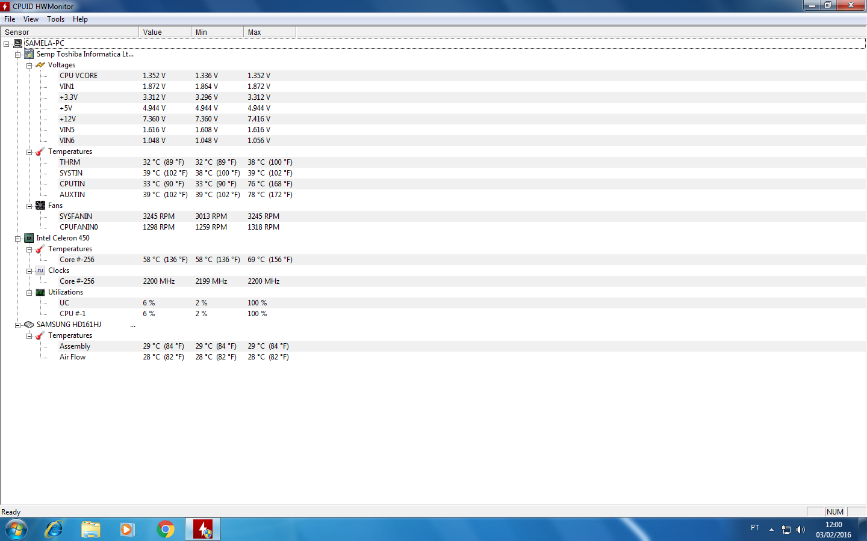Click the Voltages lightning icon
The height and width of the screenshot is (541, 867).
click(40, 65)
